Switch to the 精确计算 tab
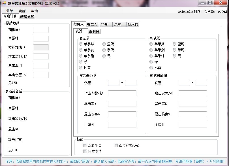This screenshot has width=229, height=166. click(x=27, y=16)
